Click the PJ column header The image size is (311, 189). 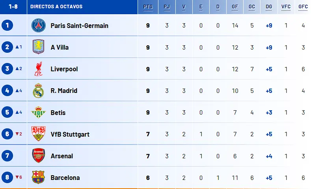pos(167,7)
